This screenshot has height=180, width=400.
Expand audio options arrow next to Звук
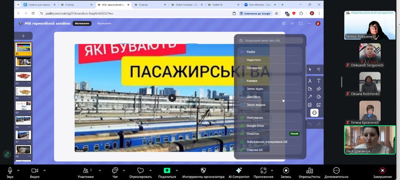point(19,170)
